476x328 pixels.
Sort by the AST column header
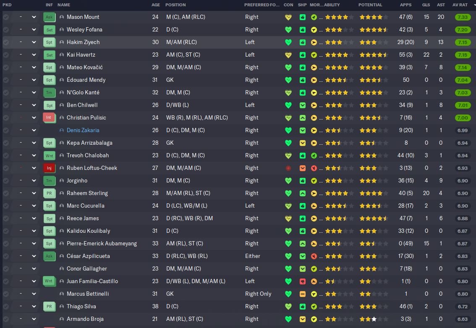441,5
